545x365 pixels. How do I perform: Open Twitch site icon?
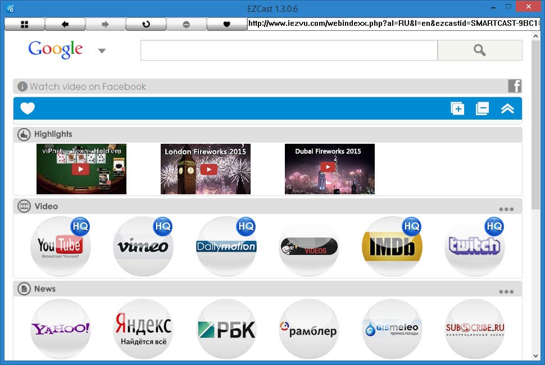(475, 246)
